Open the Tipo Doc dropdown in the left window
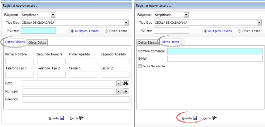This screenshot has height=127, width=265. point(126,23)
